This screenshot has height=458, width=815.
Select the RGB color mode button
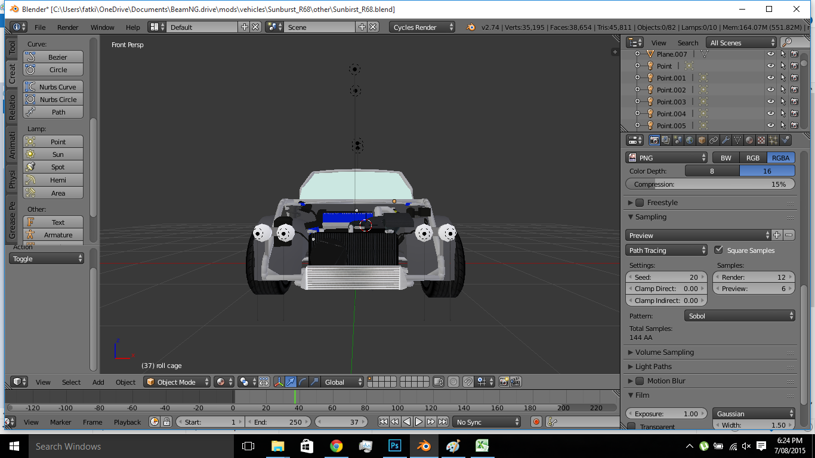753,158
